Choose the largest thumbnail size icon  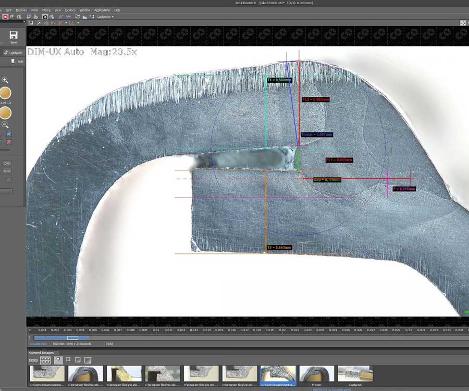(88, 360)
